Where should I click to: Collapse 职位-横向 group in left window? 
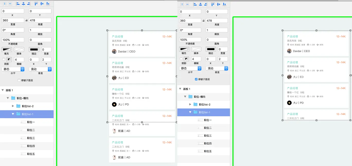coord(8,98)
